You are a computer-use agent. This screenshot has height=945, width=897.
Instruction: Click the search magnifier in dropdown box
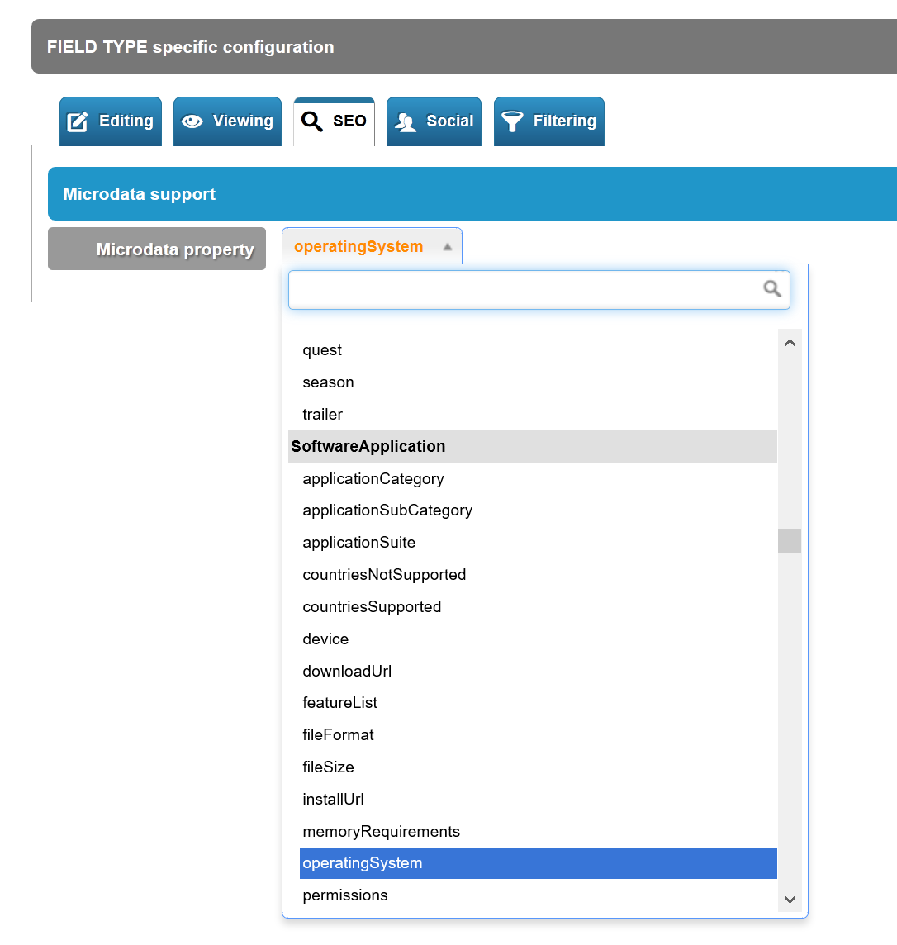pyautogui.click(x=772, y=289)
